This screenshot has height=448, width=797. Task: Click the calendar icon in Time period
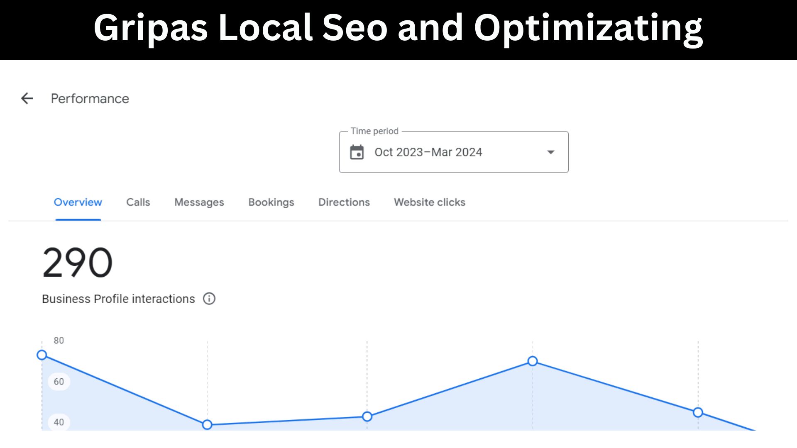pos(357,152)
